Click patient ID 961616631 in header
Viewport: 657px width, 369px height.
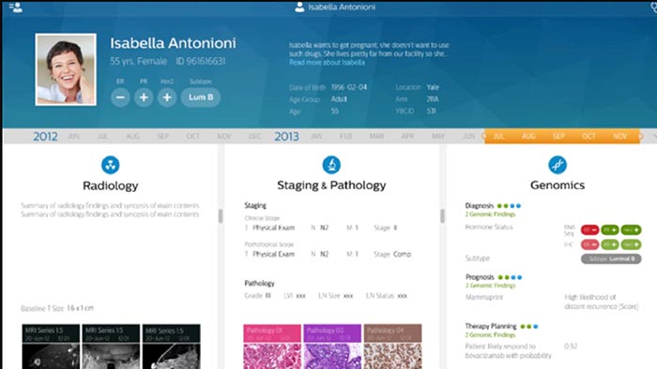click(x=201, y=62)
